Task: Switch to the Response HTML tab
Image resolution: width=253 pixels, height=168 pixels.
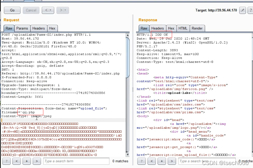Action: pos(183,28)
